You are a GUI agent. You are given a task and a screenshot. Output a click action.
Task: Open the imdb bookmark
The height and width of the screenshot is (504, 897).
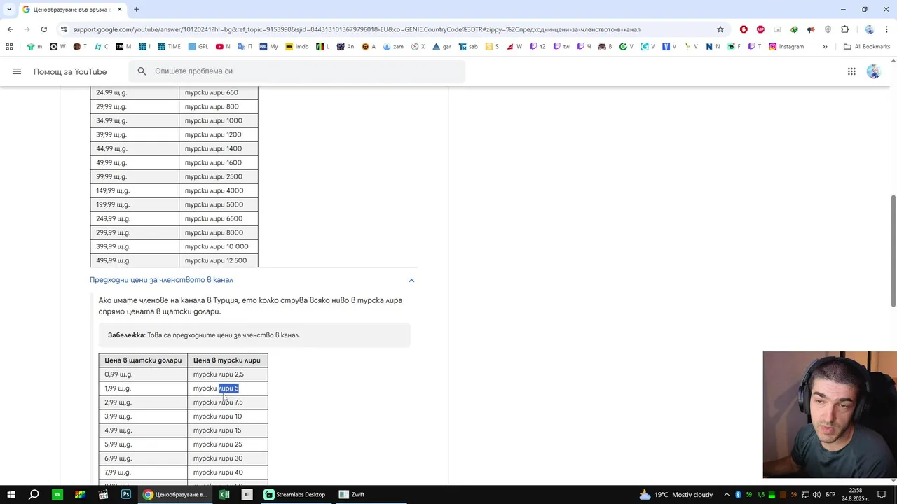coord(296,47)
